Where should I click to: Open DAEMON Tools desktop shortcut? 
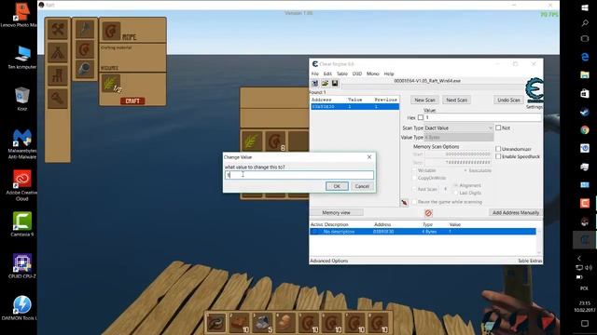click(x=22, y=308)
